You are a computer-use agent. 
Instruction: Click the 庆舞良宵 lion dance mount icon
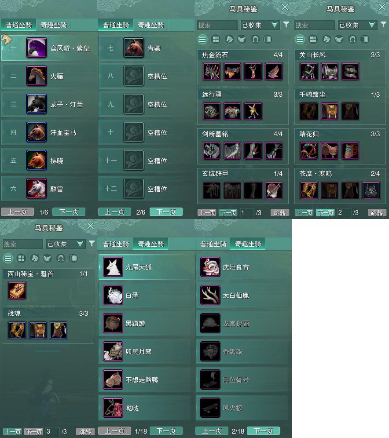[210, 267]
